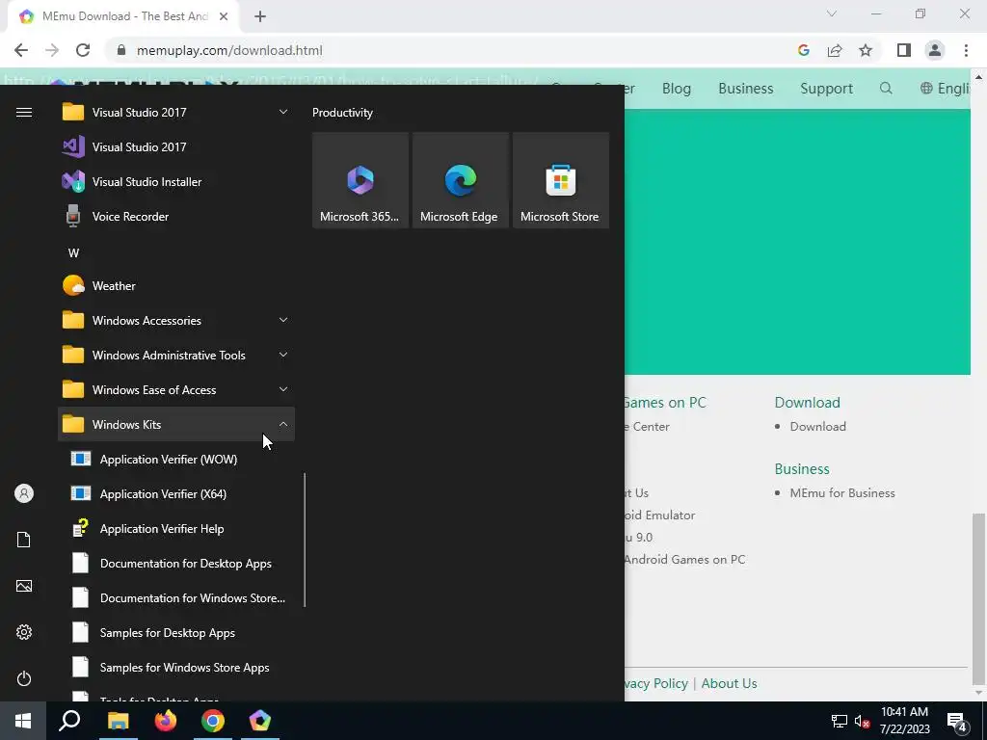Click the page vertical scrollbar thumb
The width and height of the screenshot is (987, 740).
point(978,597)
